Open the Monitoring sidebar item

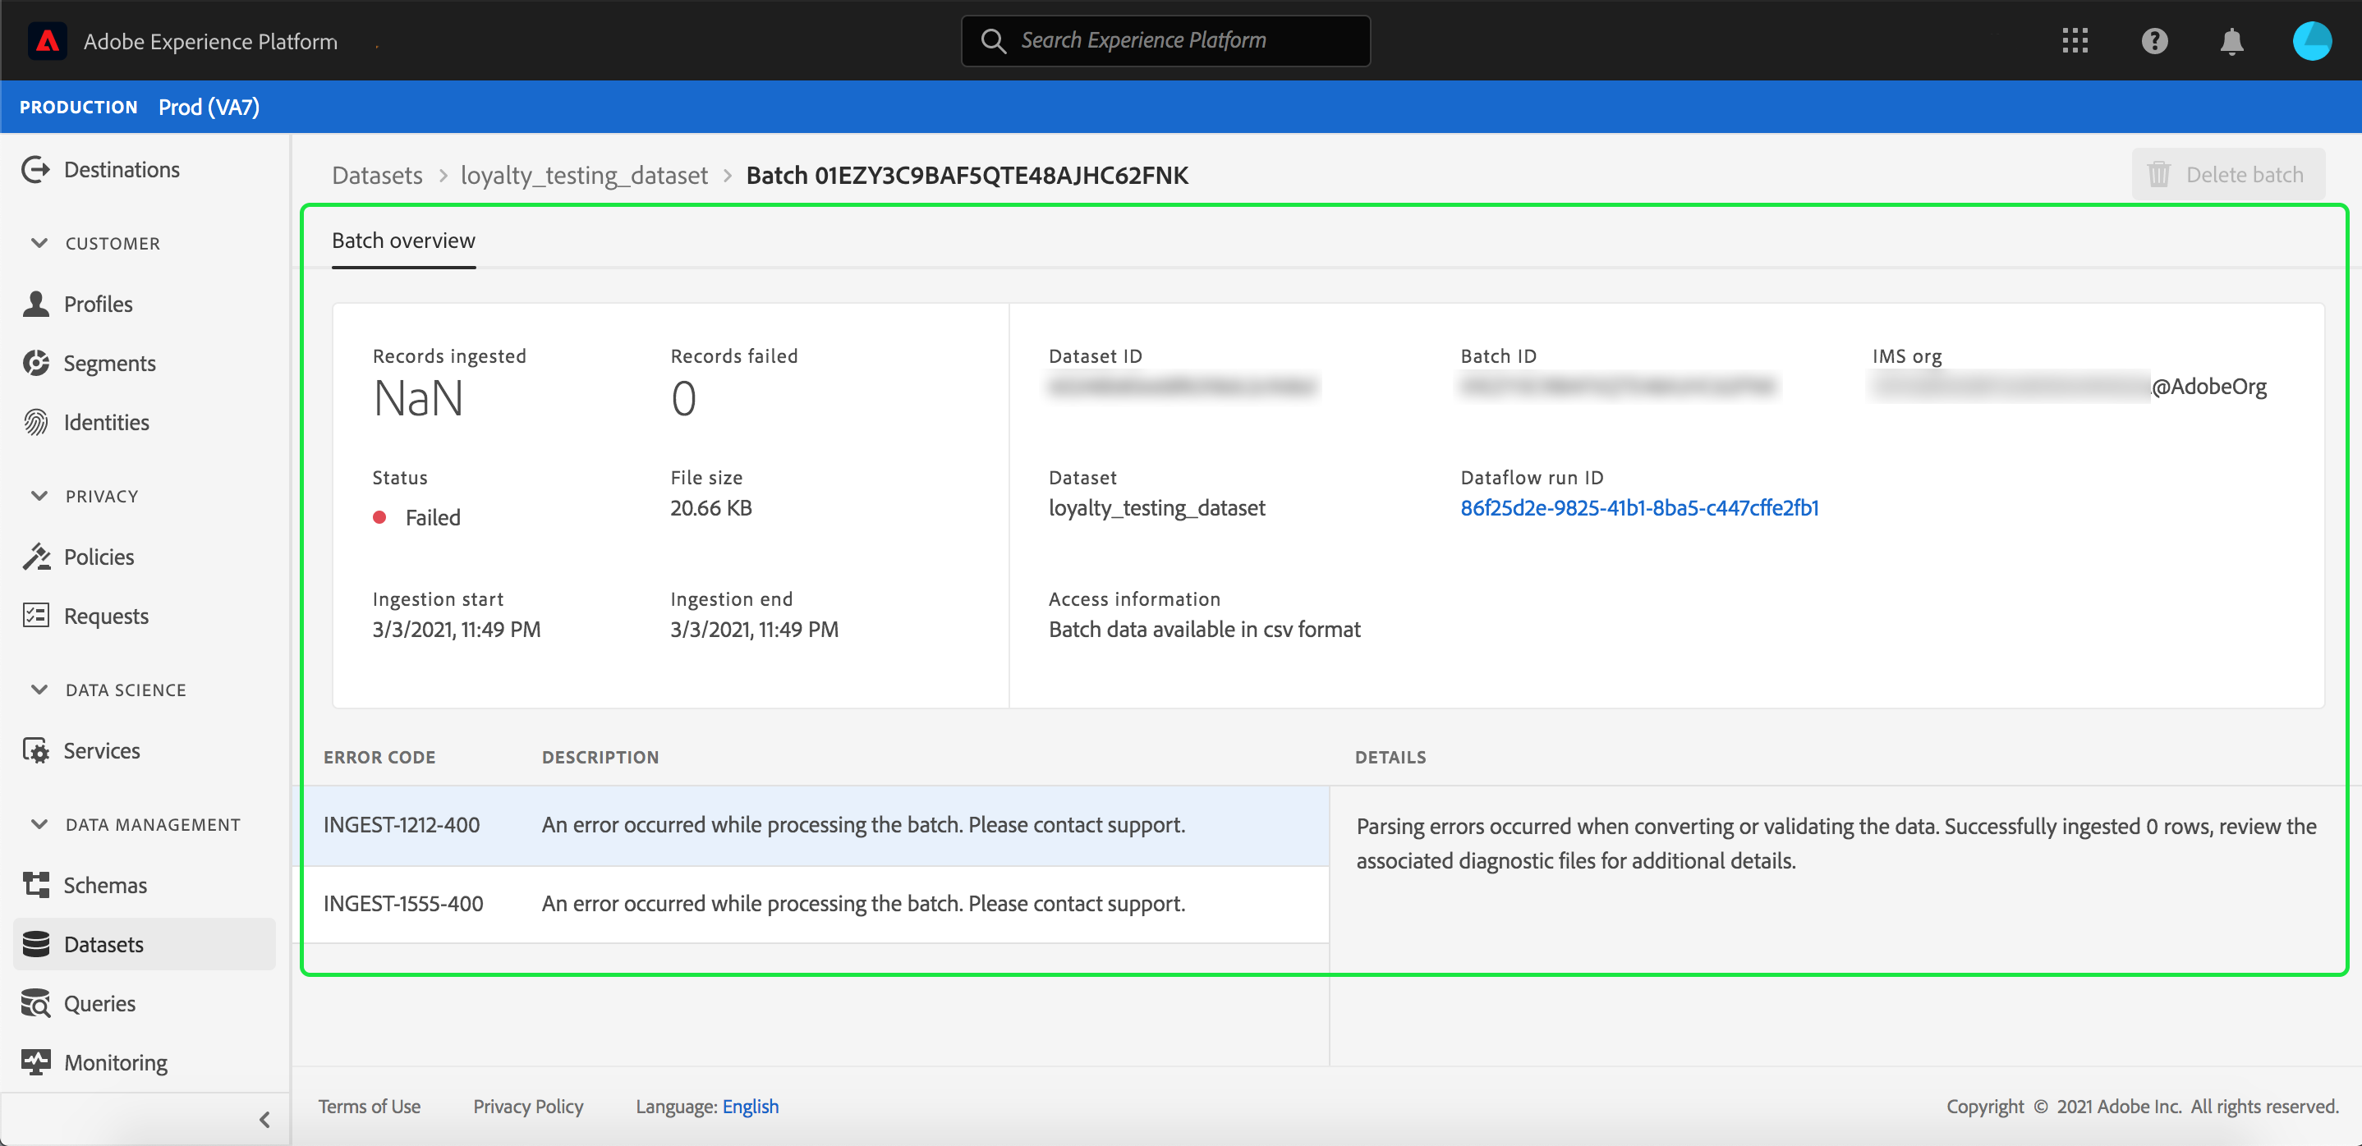point(116,1061)
